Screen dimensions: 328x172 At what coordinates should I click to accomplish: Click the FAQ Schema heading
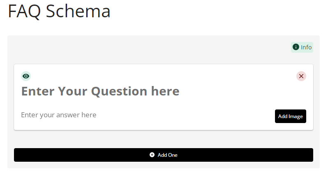click(x=59, y=12)
